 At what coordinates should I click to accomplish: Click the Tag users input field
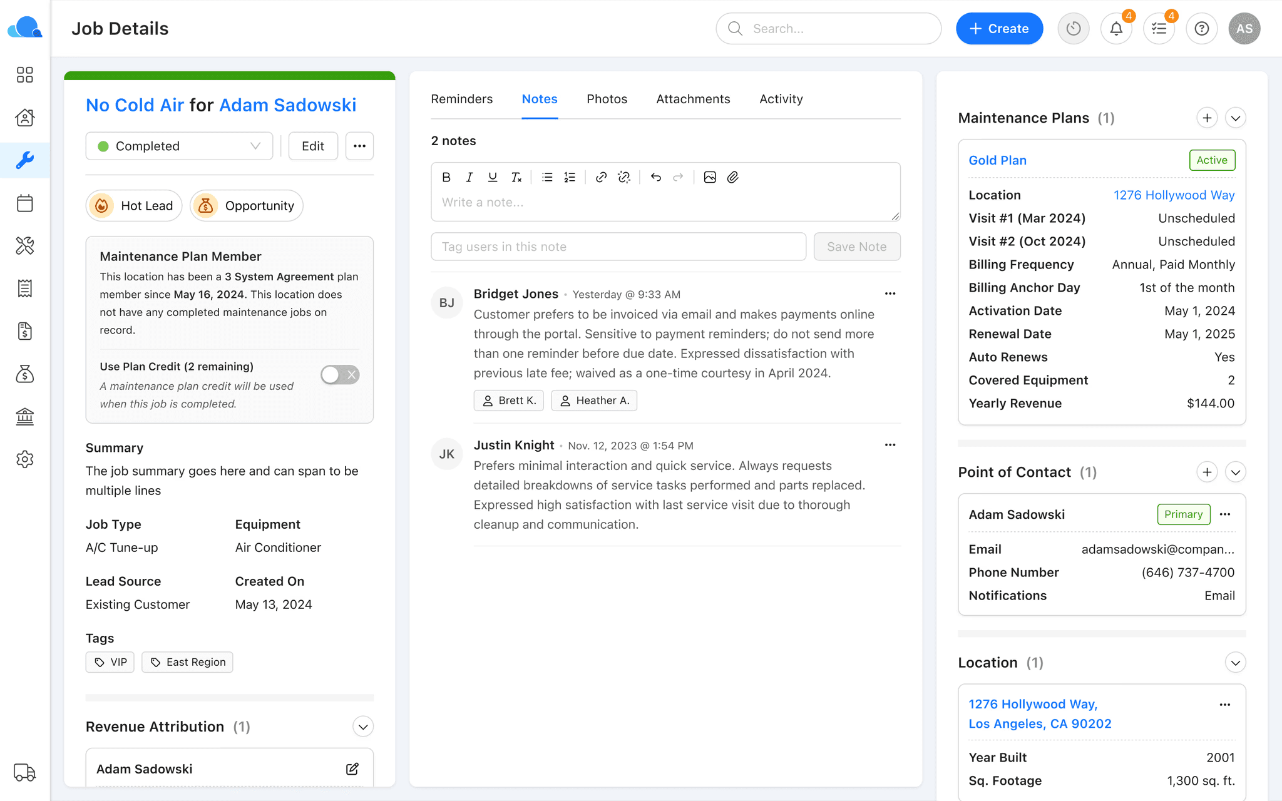click(x=618, y=247)
